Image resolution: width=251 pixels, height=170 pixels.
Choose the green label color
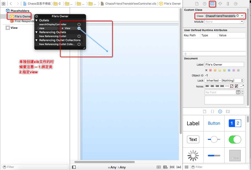(224, 70)
